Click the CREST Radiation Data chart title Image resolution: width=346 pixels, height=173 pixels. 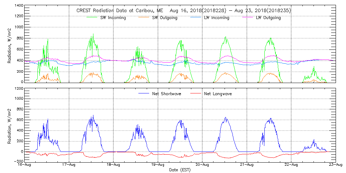[183, 11]
